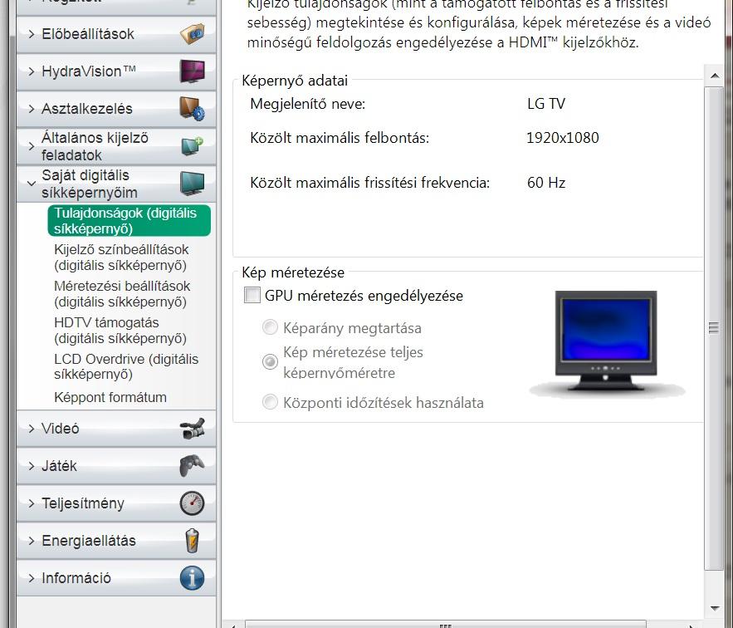Expand the Asztalkezelés section chevron
The height and width of the screenshot is (628, 733).
32,109
